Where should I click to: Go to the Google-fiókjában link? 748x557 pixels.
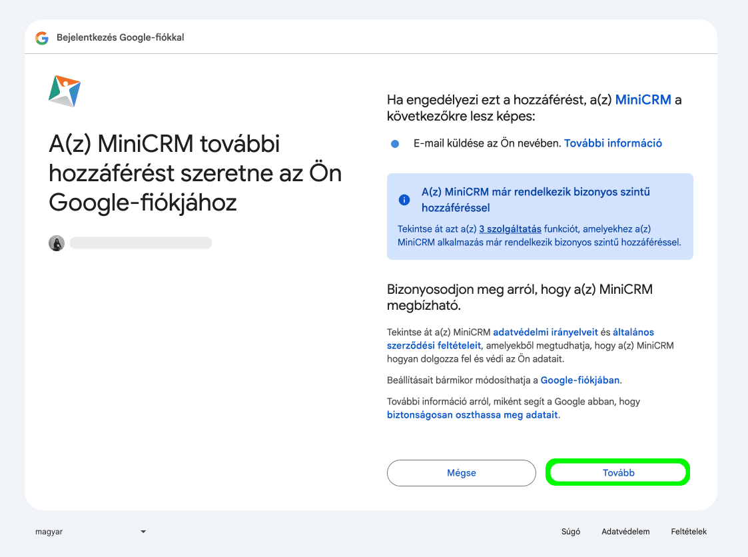click(x=580, y=380)
